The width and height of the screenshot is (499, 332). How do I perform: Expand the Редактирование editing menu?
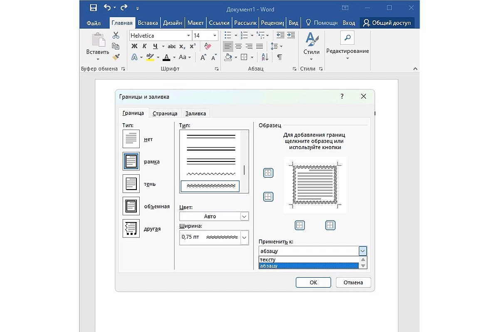(x=347, y=45)
